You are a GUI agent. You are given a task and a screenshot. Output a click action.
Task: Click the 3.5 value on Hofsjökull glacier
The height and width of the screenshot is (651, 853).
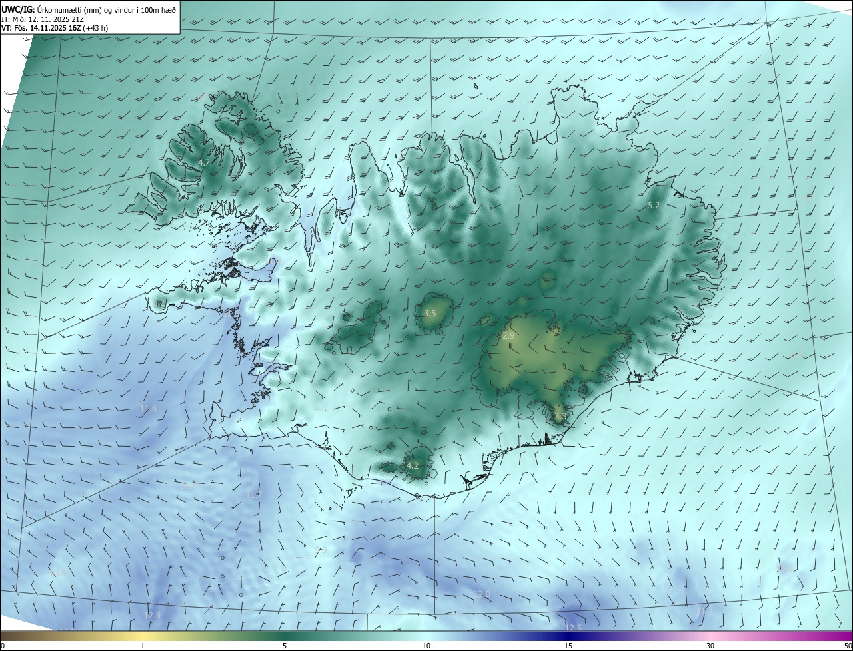(430, 313)
